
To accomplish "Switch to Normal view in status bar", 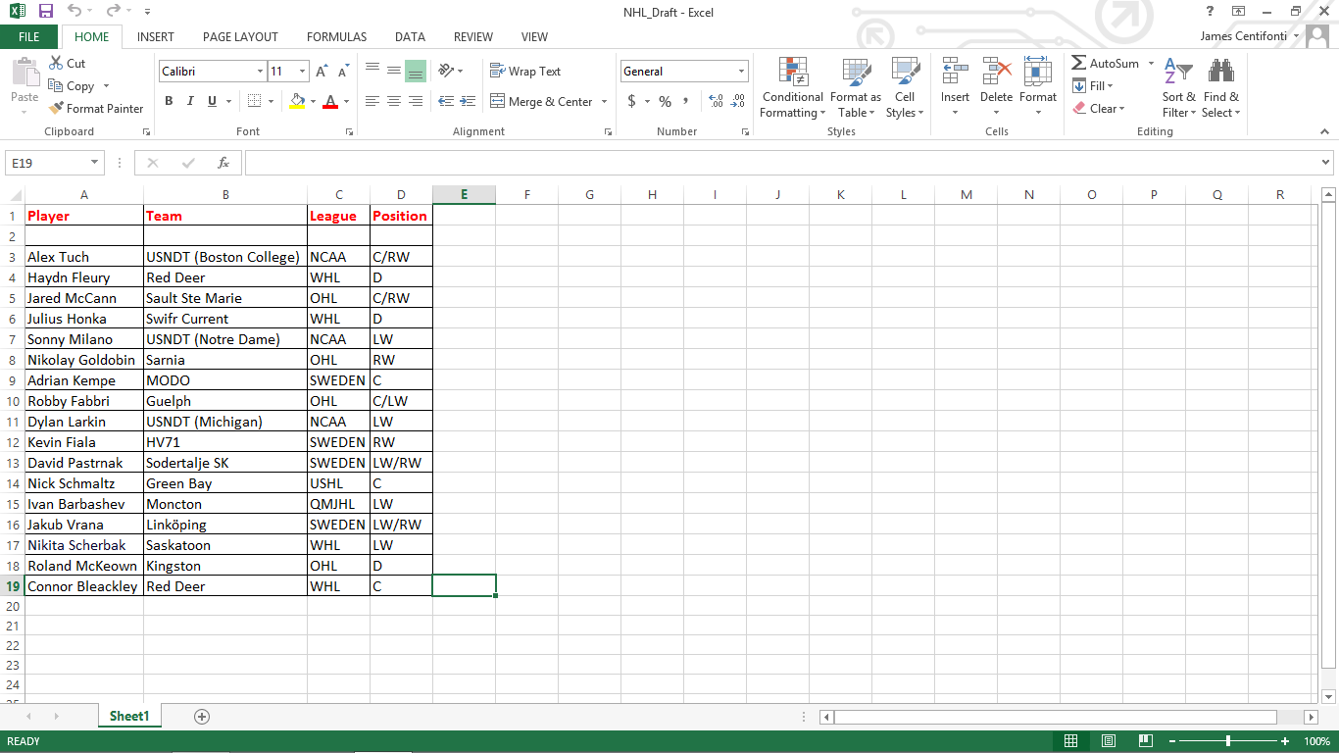I will pos(1071,741).
